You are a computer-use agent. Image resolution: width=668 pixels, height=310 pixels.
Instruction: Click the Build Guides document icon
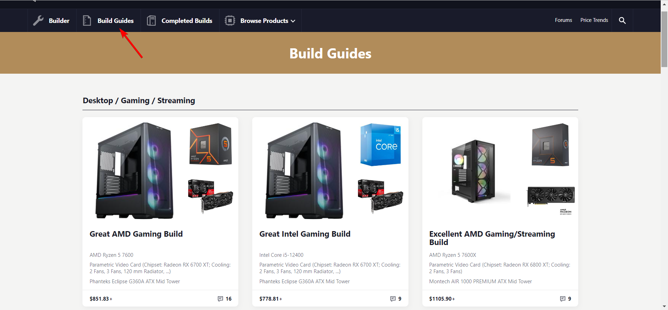click(x=87, y=21)
